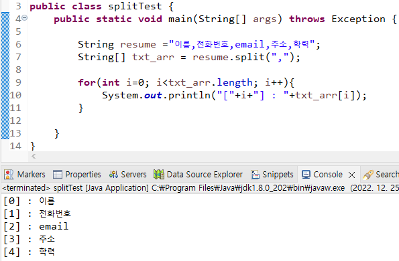The width and height of the screenshot is (399, 261).
Task: Click the Console monitor icon
Action: (306, 175)
